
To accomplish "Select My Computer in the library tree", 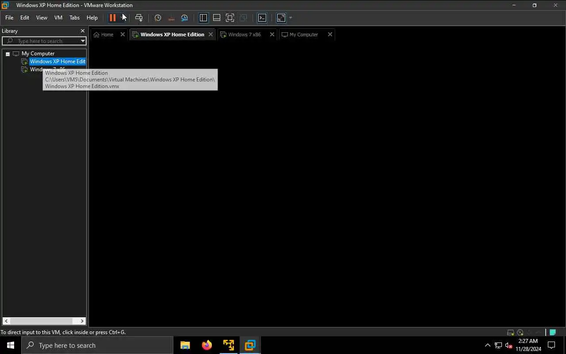I will click(x=38, y=54).
